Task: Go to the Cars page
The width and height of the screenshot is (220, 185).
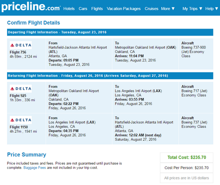Action: [x=83, y=9]
